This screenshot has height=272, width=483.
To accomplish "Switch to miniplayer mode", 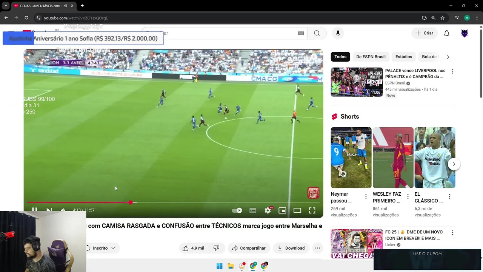I will (x=282, y=210).
